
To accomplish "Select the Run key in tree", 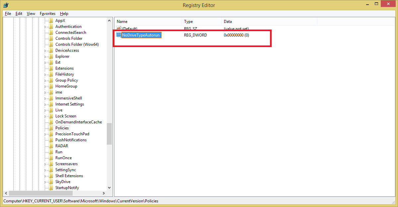I will pos(59,152).
